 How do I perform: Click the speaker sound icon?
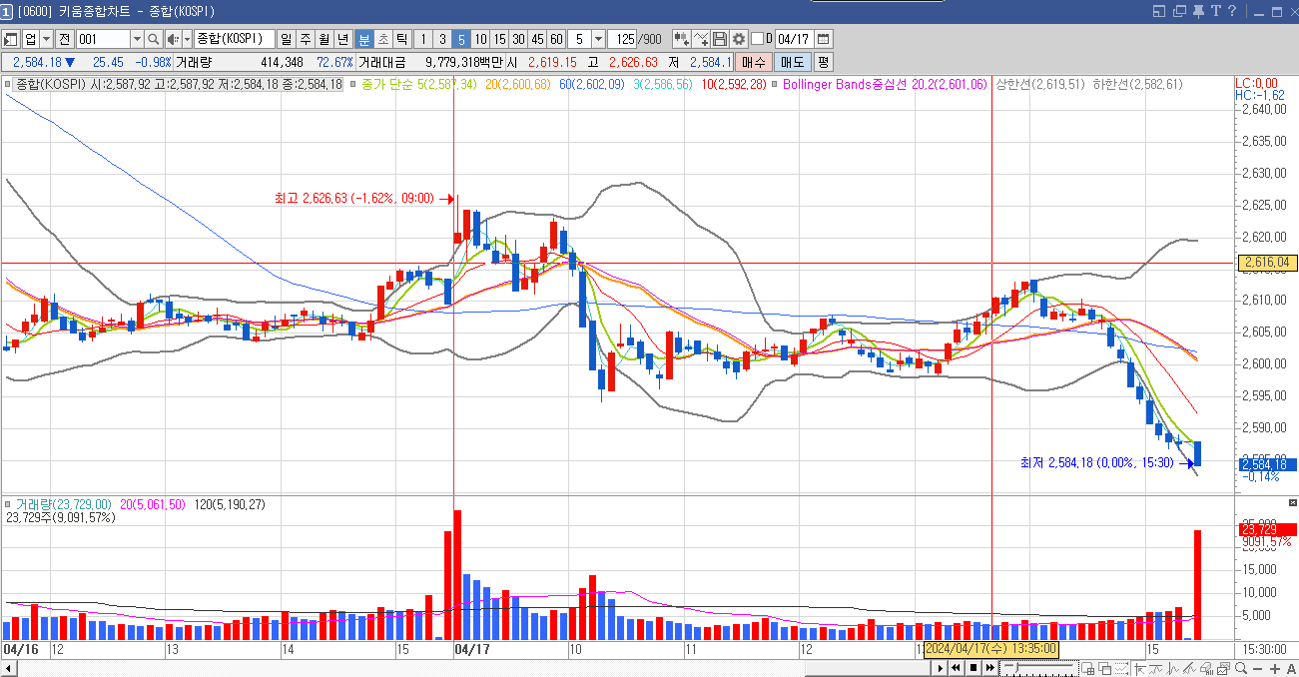(x=174, y=39)
